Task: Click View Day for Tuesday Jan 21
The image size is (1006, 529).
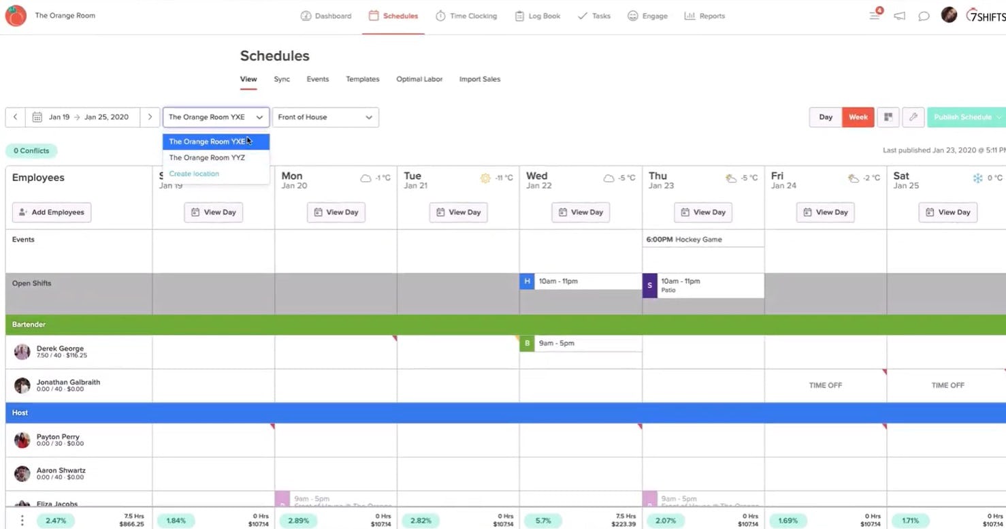Action: (x=459, y=212)
